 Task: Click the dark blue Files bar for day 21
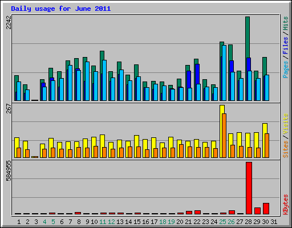189,79
